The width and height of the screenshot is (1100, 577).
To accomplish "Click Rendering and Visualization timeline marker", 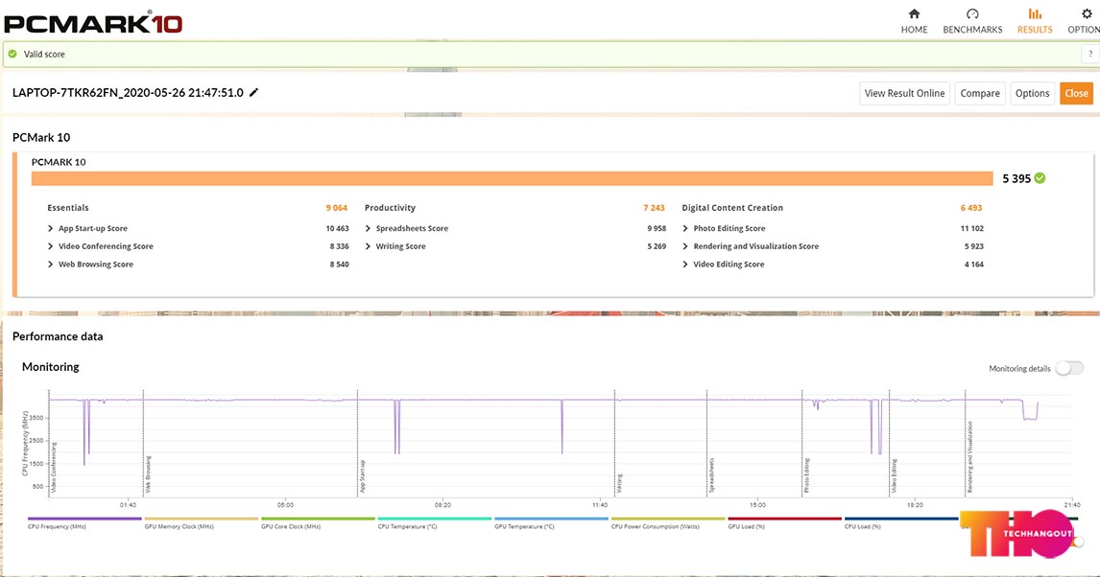I will [x=970, y=456].
